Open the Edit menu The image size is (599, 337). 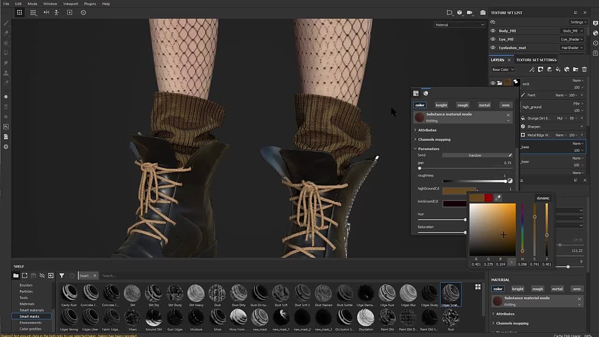[x=18, y=4]
